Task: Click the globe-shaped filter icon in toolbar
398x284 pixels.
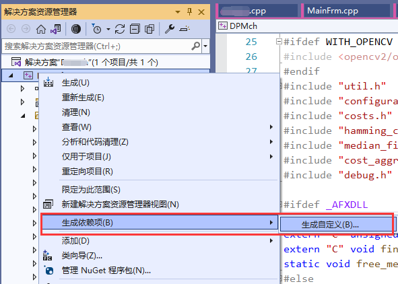Action: tap(76, 29)
